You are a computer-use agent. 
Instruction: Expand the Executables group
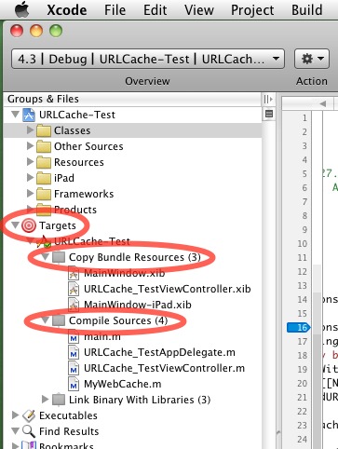point(15,415)
